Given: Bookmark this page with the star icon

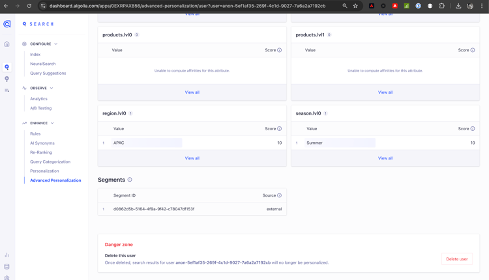Looking at the screenshot, I should click(x=355, y=6).
